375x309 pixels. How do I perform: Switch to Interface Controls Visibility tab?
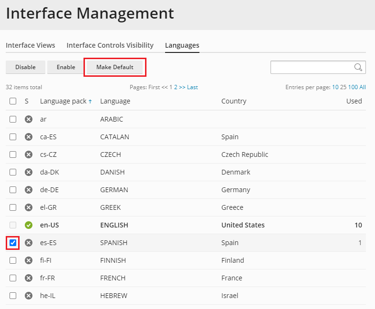click(110, 45)
